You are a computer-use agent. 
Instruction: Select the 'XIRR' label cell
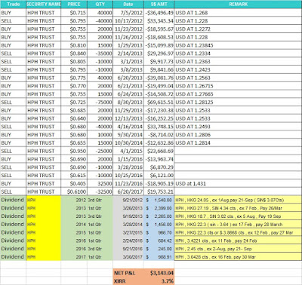click(x=128, y=281)
